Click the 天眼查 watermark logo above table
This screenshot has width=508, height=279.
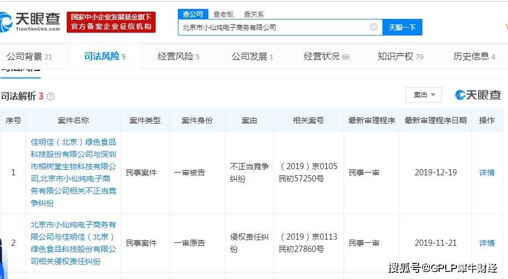tap(477, 95)
